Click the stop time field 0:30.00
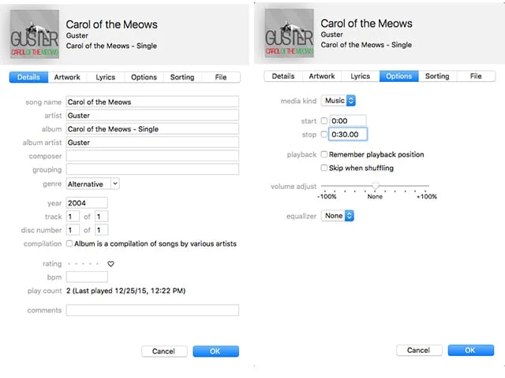 (348, 135)
